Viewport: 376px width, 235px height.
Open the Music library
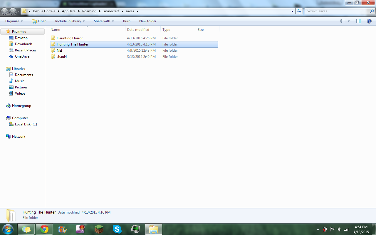[x=20, y=81]
